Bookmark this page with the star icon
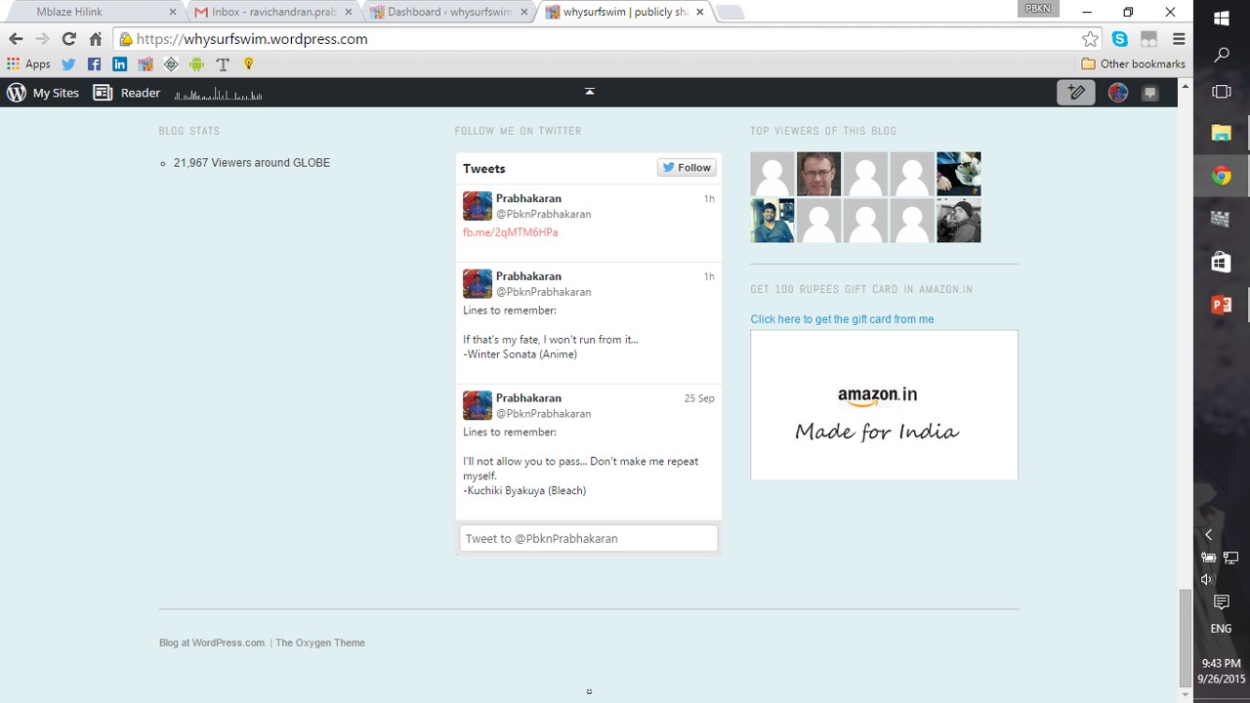 [1090, 39]
